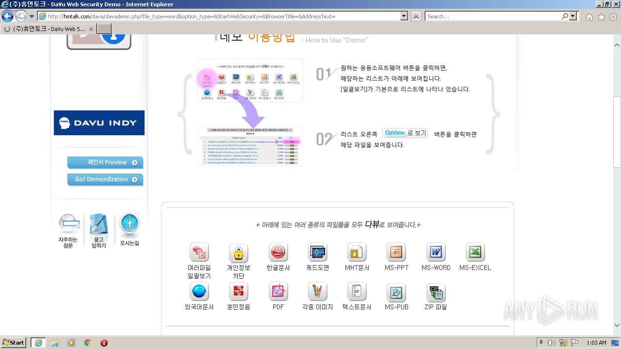
Task: Click the browser Forward arrow button
Action: click(21, 16)
